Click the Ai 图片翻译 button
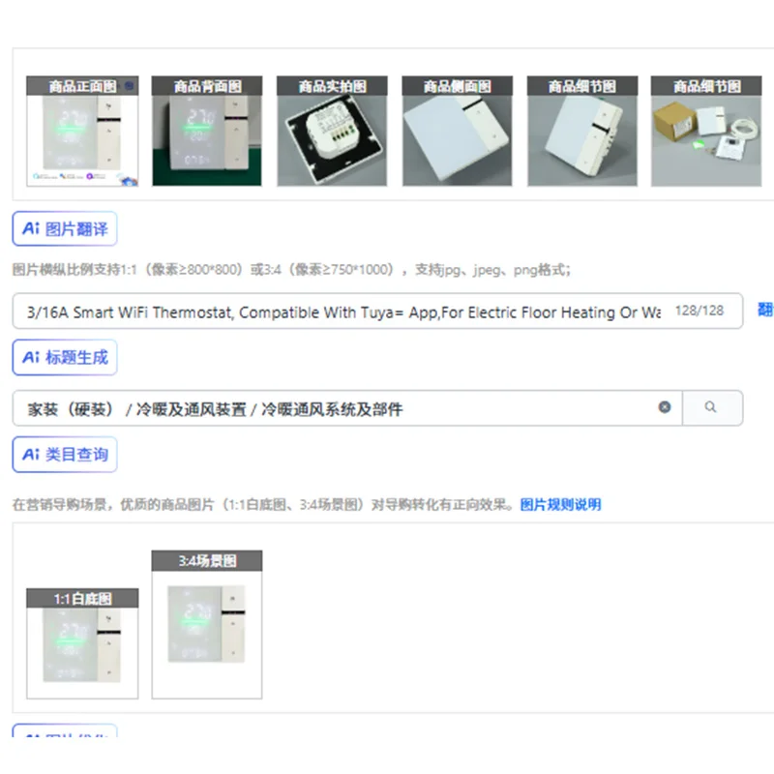The image size is (774, 774). 65,228
